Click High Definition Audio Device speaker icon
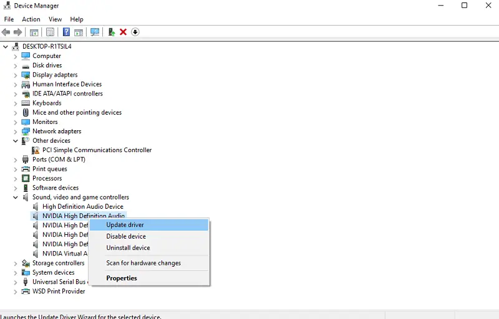Viewport: 499px width, 319px height. [36, 207]
